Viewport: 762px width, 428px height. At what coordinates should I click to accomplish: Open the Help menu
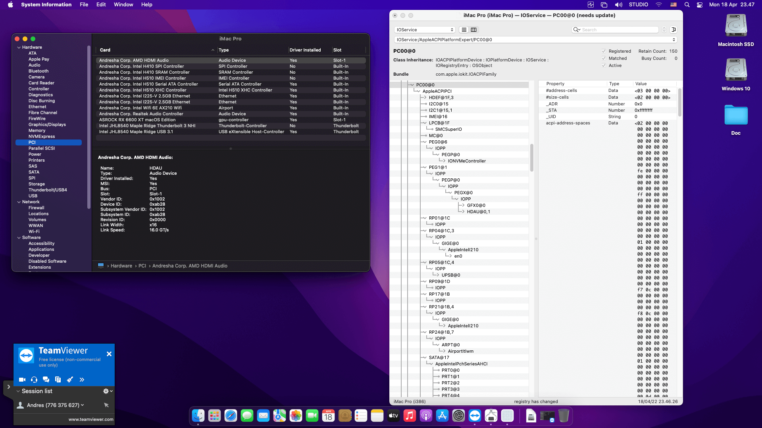147,5
